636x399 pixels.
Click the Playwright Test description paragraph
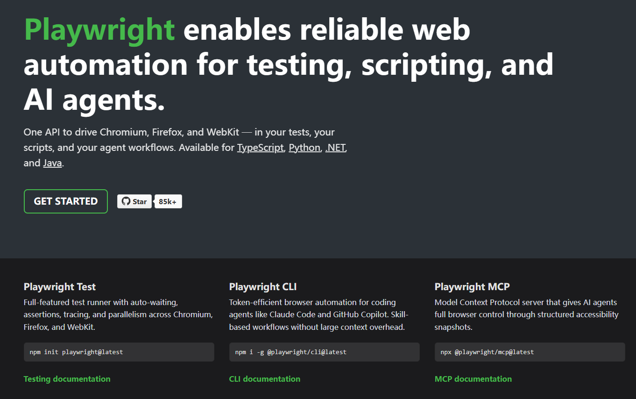(118, 314)
